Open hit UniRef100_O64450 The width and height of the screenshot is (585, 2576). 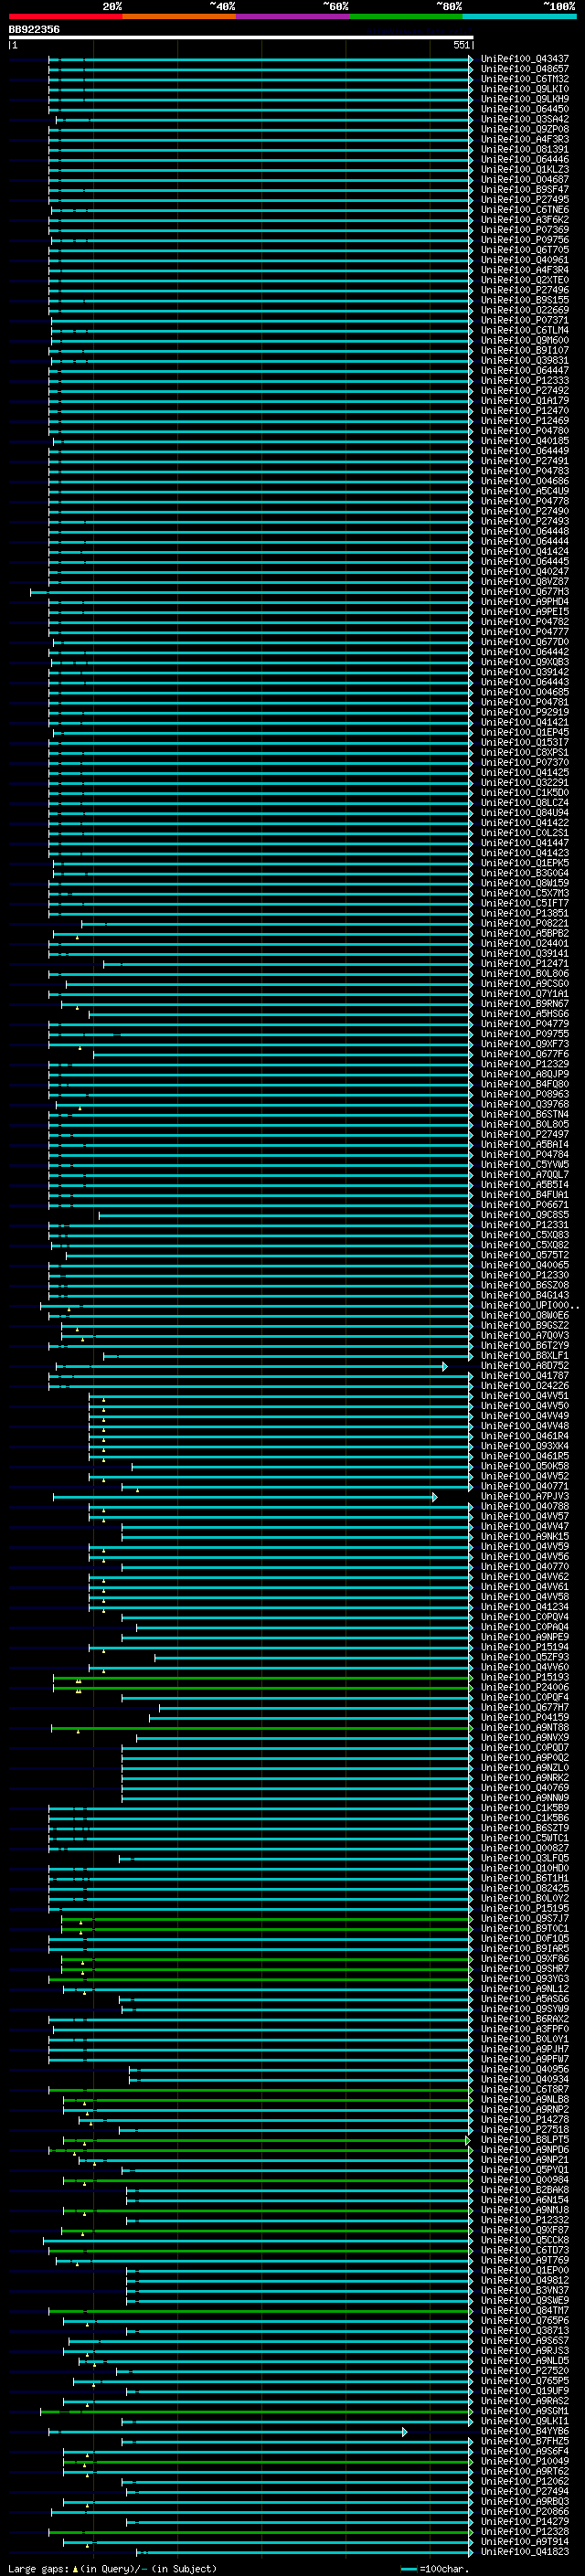click(524, 109)
